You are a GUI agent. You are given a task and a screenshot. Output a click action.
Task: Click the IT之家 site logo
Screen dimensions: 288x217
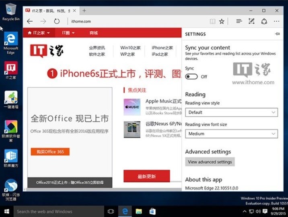tap(47, 51)
